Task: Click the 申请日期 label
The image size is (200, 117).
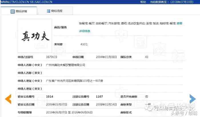Action: point(78,57)
